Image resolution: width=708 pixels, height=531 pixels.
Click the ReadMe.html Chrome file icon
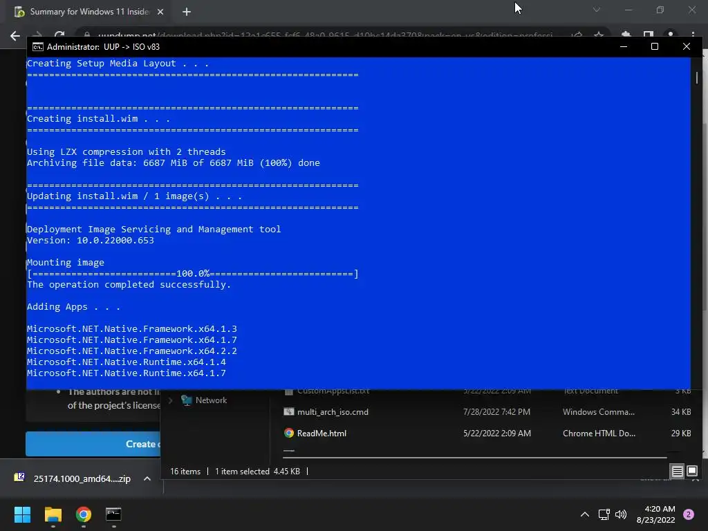click(x=288, y=434)
